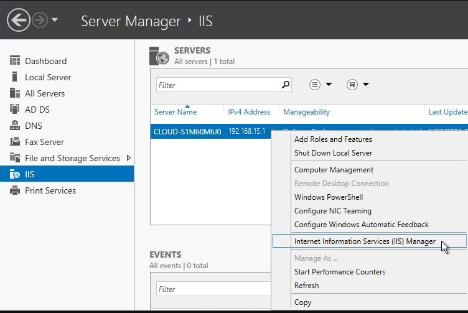This screenshot has height=313, width=468.
Task: Open Dashboard in the sidebar
Action: click(45, 61)
